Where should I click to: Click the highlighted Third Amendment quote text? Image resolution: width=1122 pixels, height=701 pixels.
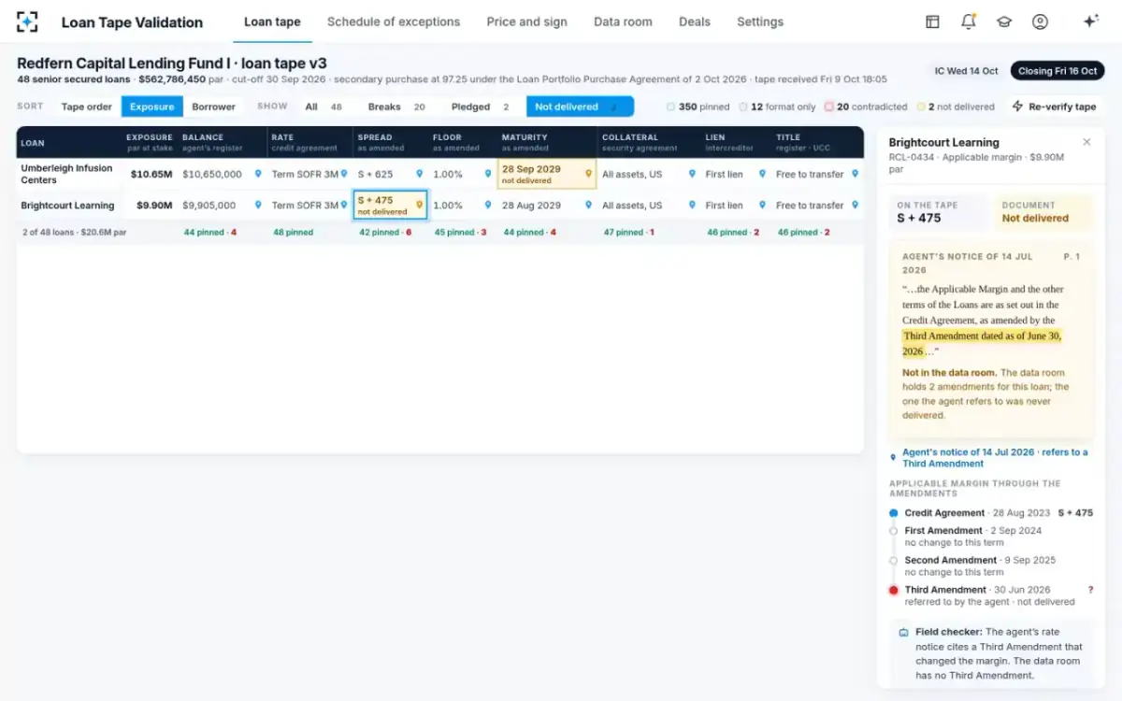pyautogui.click(x=982, y=343)
